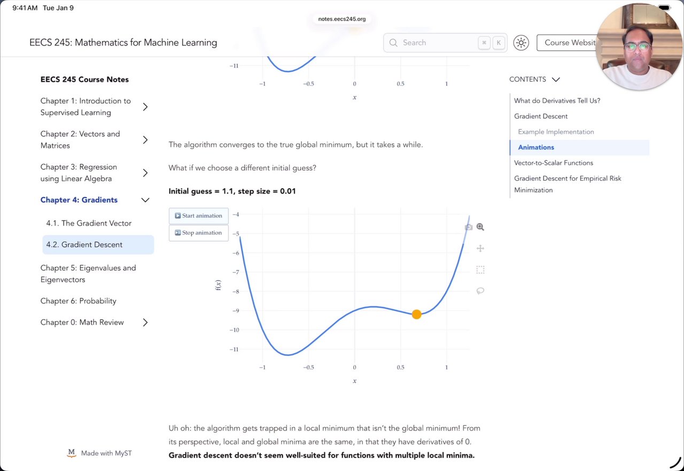Click the orange gradient descent point
This screenshot has width=684, height=471.
pyautogui.click(x=416, y=314)
